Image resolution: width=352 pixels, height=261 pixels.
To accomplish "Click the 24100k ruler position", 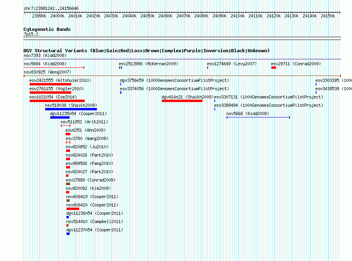I will click(x=238, y=16).
